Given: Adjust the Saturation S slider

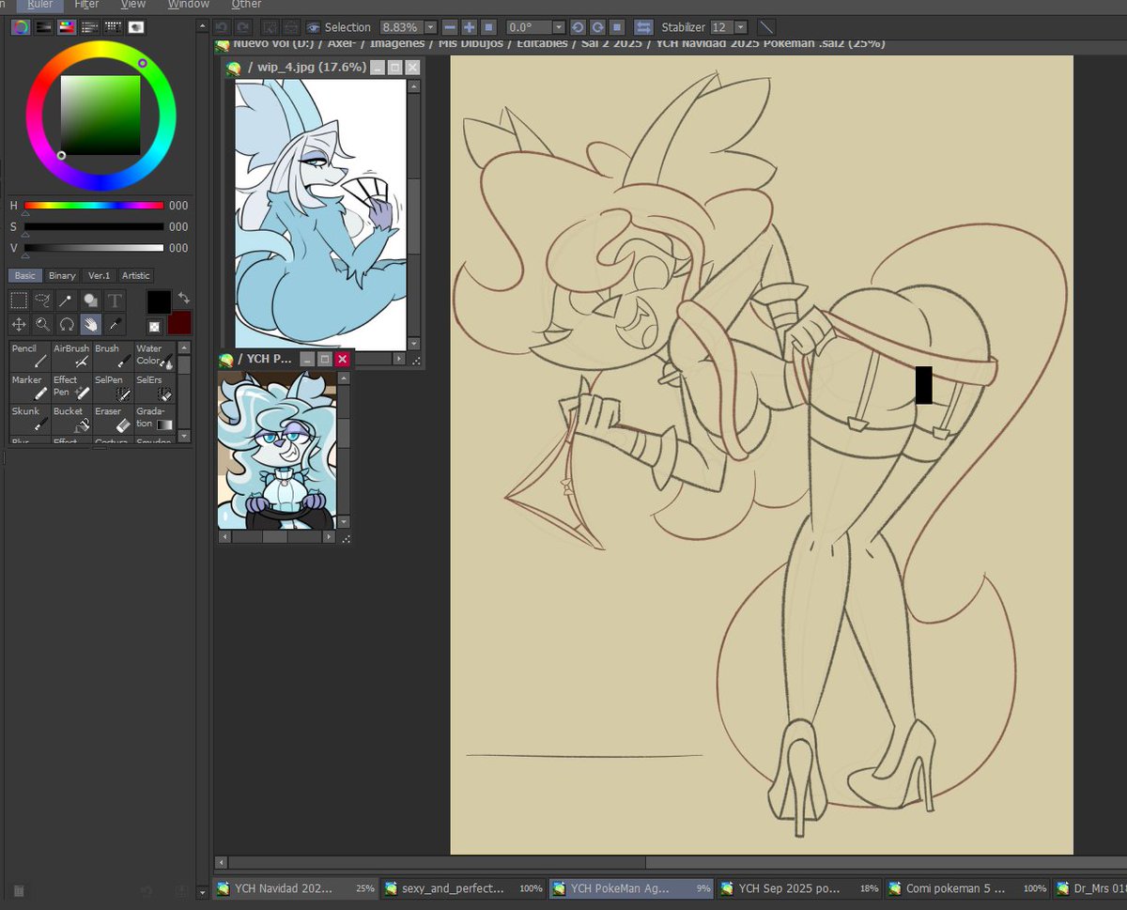Looking at the screenshot, I should point(94,227).
